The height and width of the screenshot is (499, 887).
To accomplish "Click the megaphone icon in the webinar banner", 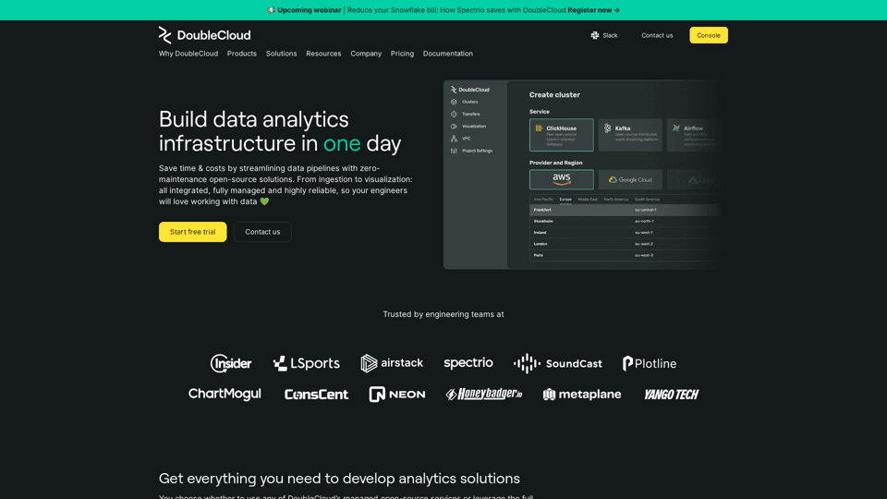I will pyautogui.click(x=271, y=10).
